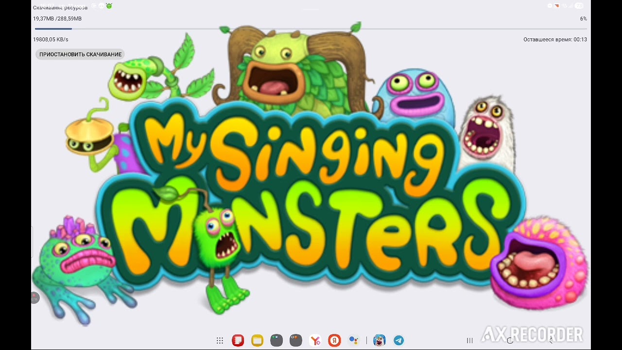Image resolution: width=622 pixels, height=350 pixels.
Task: Launch Google Assistant from the taskbar
Action: 354,340
